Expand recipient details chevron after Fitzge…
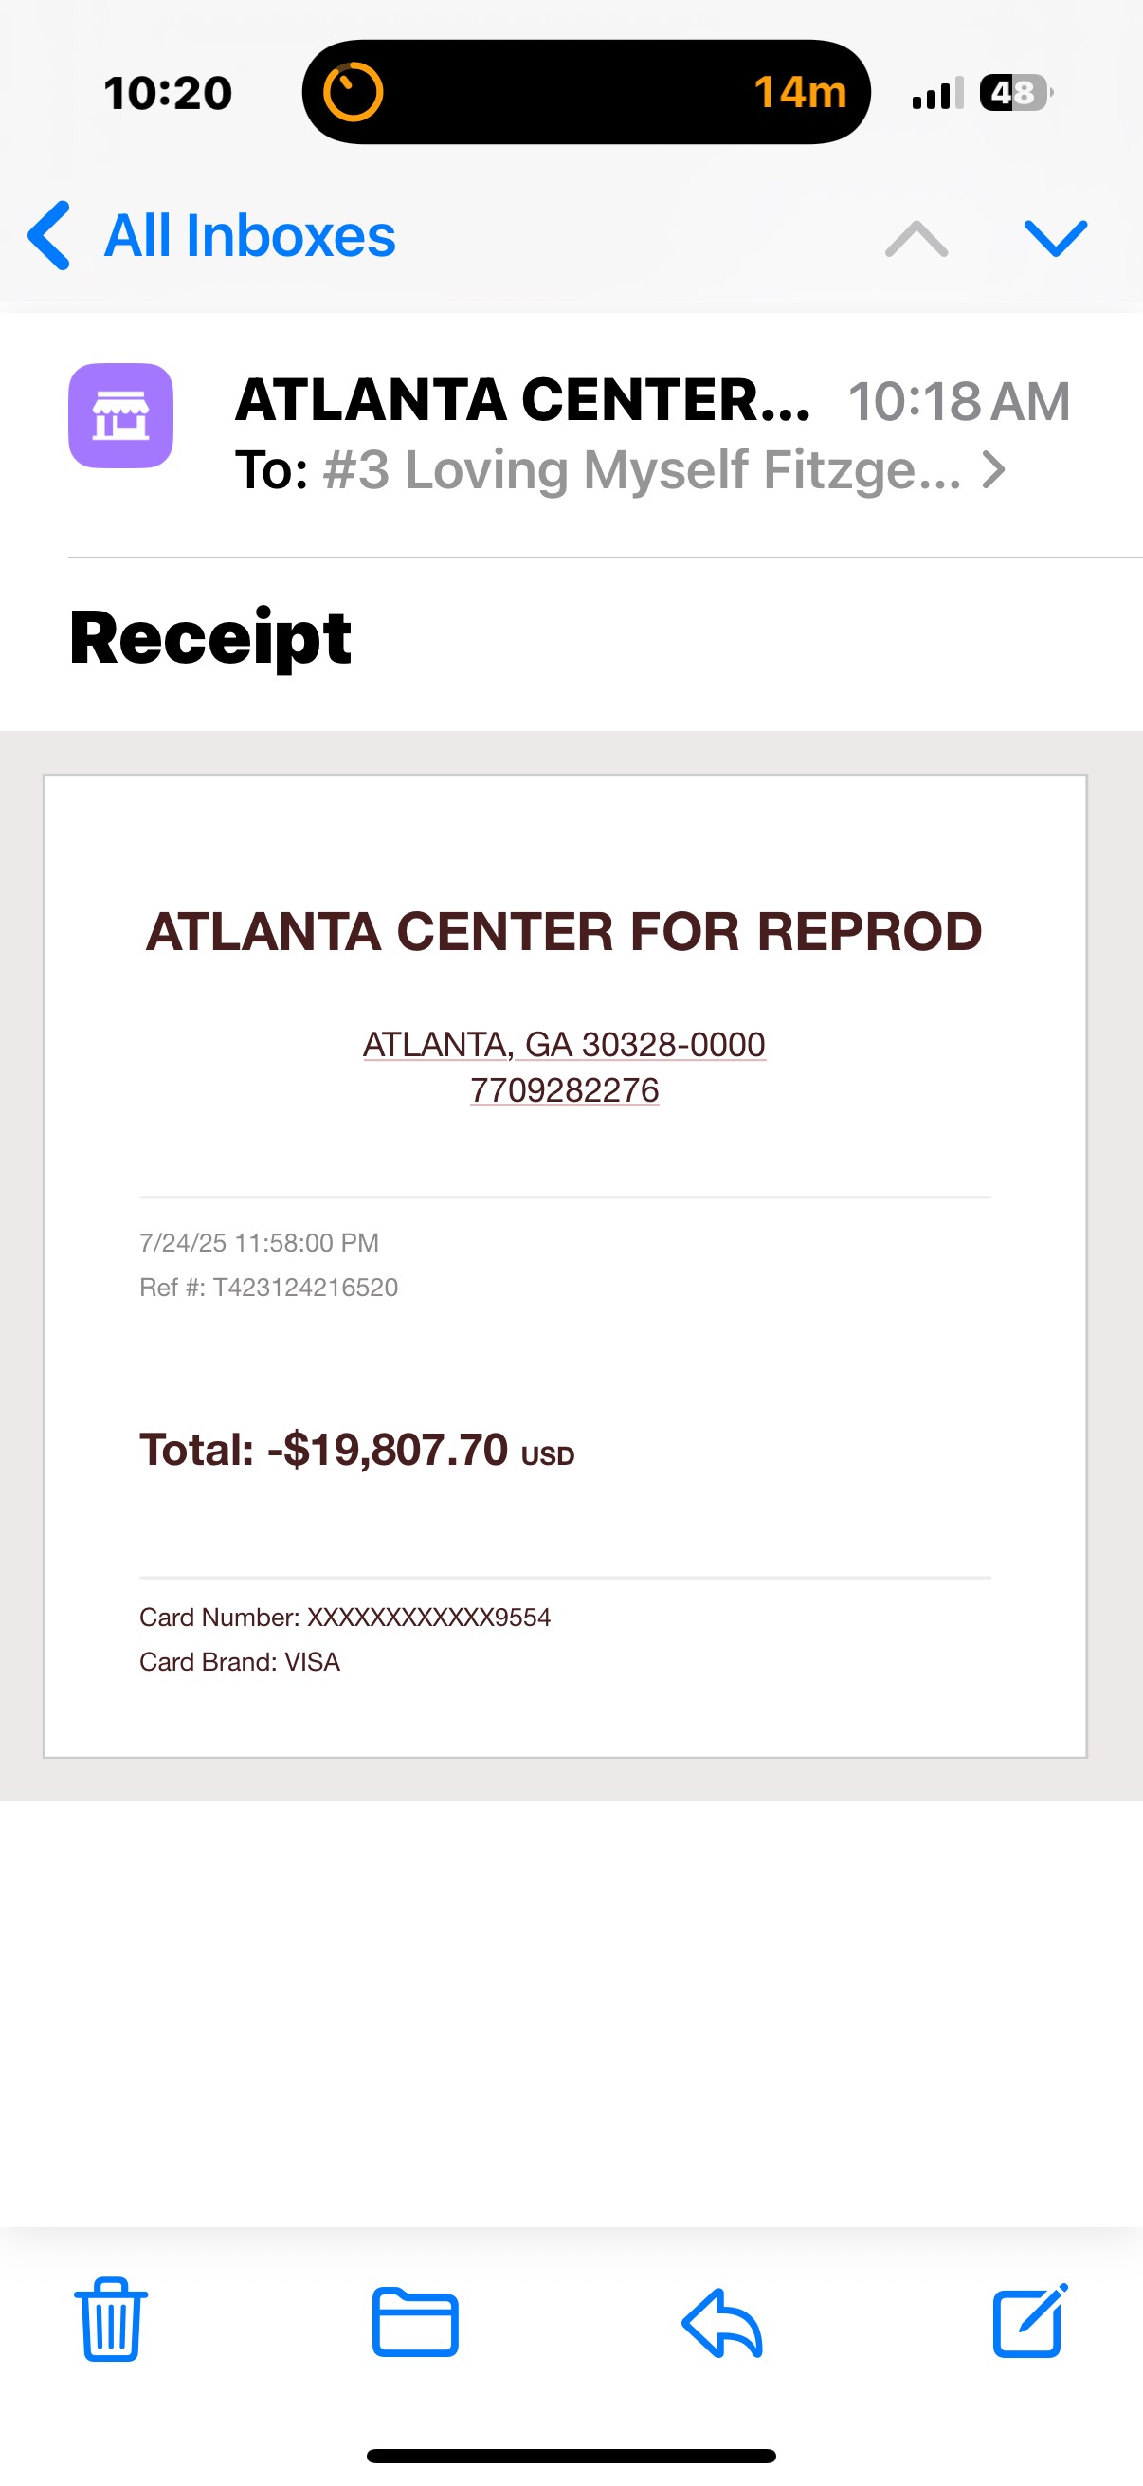 tap(993, 471)
